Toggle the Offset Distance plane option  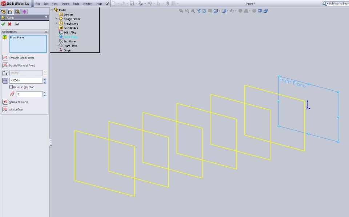[5, 80]
